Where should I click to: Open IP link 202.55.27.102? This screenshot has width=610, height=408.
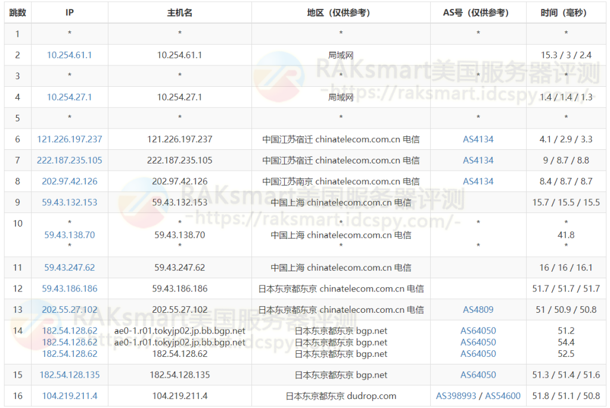point(69,309)
